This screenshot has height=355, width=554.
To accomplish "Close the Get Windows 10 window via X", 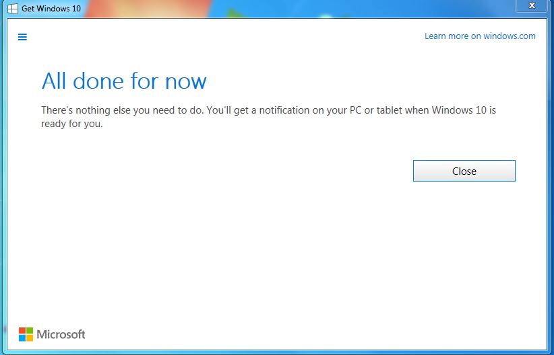I will pos(532,5).
